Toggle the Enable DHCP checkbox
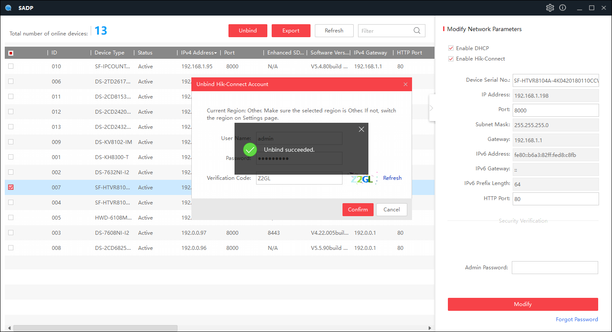The width and height of the screenshot is (612, 332). tap(451, 48)
